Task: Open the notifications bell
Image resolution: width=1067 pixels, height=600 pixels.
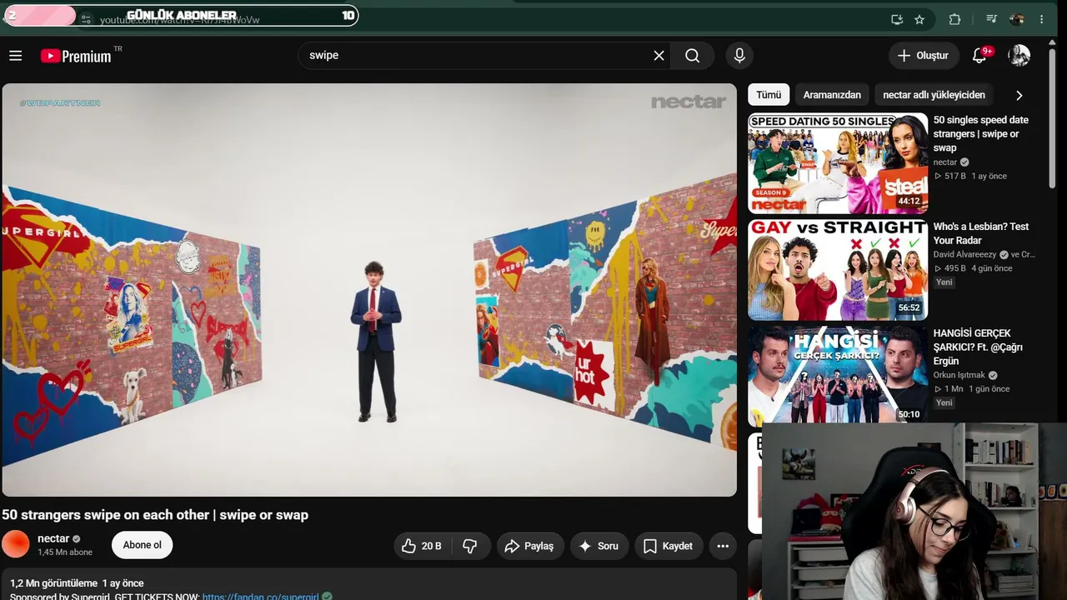Action: (x=980, y=56)
